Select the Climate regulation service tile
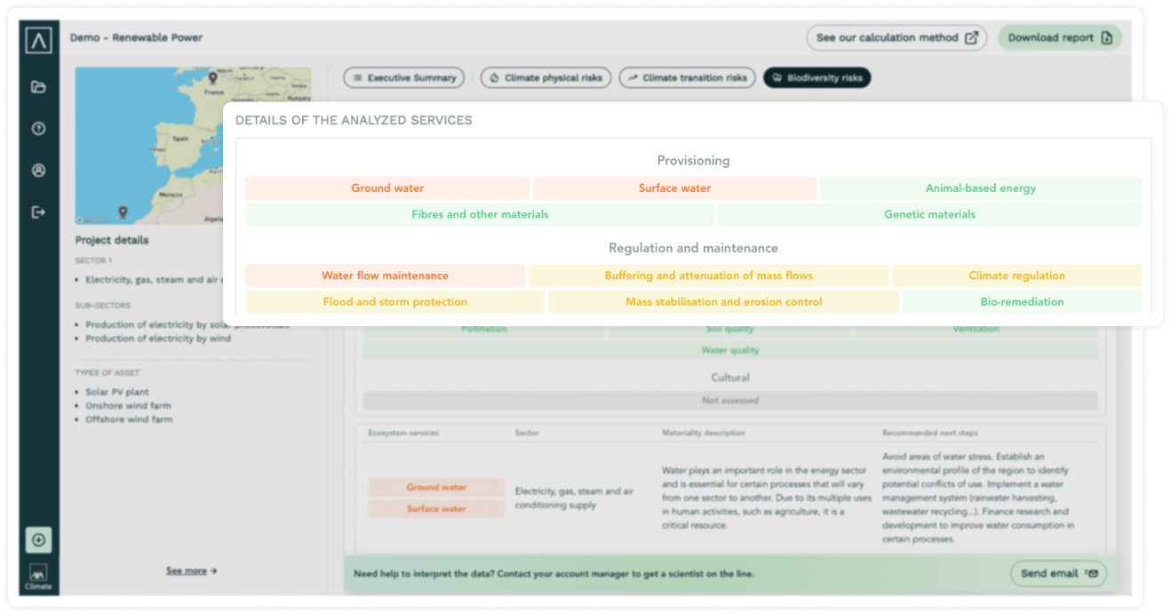Viewport: 1171px width, 615px height. (1016, 276)
